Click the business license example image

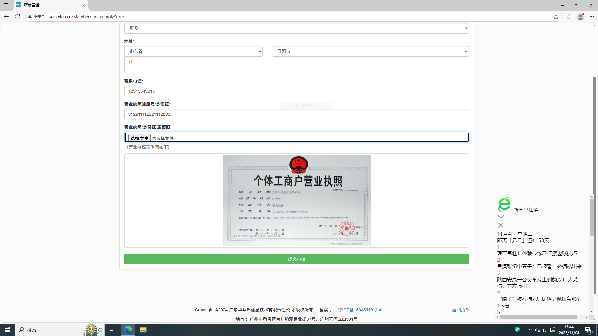297,200
